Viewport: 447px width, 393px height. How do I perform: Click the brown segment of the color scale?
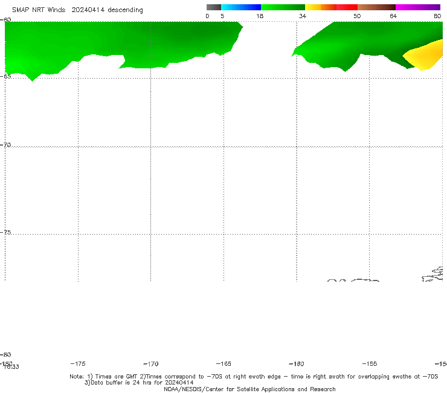point(376,7)
